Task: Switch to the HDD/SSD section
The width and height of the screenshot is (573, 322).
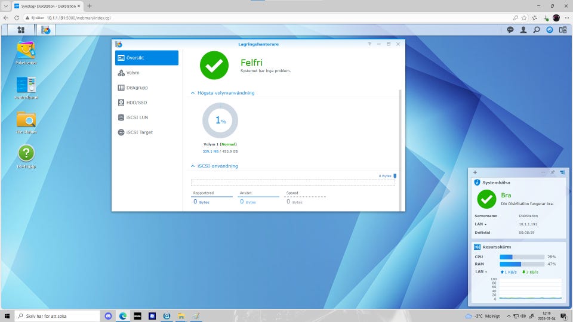Action: [136, 103]
